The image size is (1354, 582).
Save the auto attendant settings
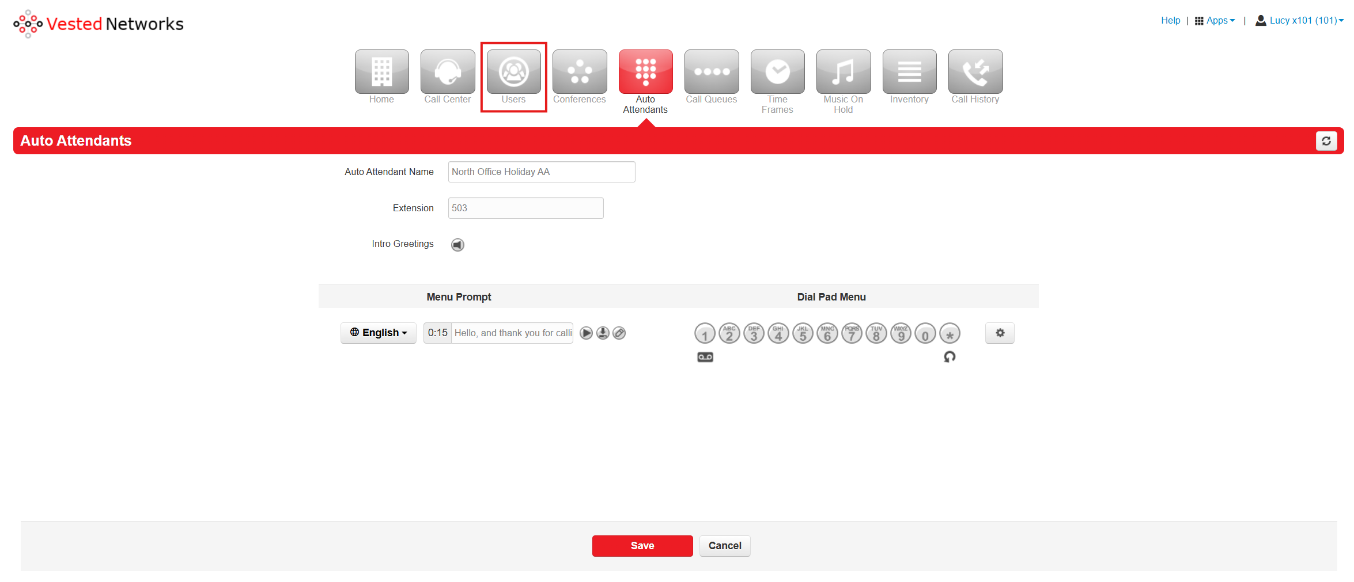point(642,546)
